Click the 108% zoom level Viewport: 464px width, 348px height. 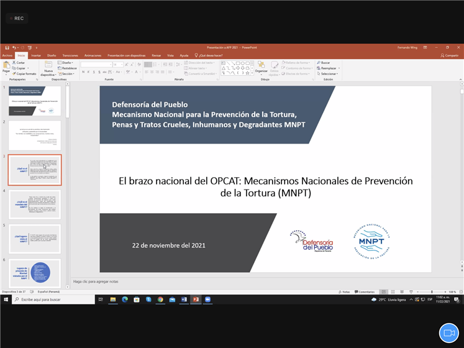(x=452, y=291)
